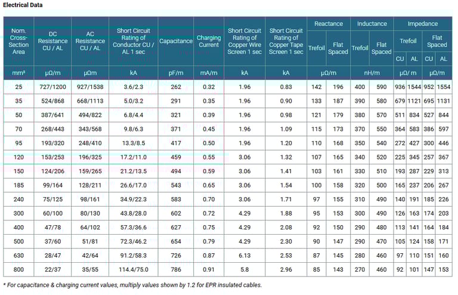Select the Copper Tape Screen rating header
This screenshot has width=458, height=295.
286,41
